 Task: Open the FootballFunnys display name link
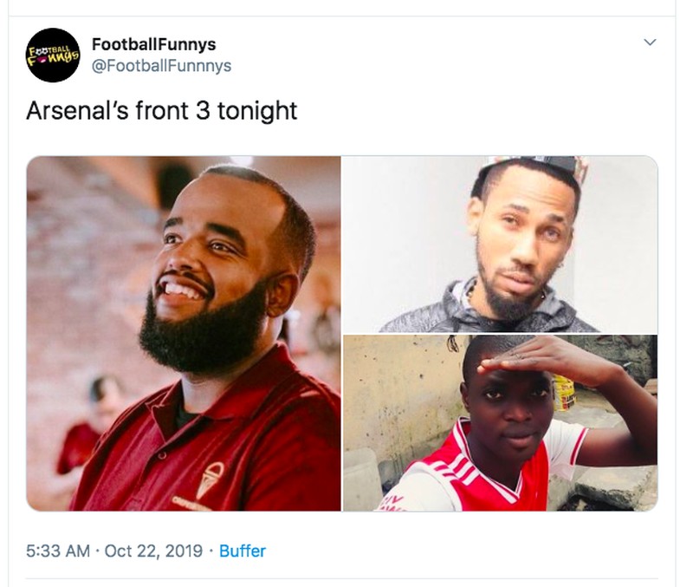tap(153, 43)
